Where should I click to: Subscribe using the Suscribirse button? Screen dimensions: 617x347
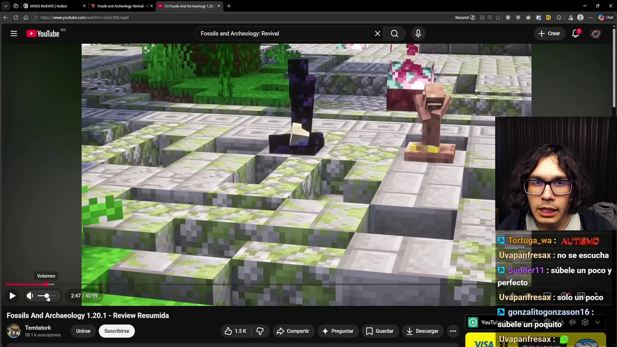[117, 331]
